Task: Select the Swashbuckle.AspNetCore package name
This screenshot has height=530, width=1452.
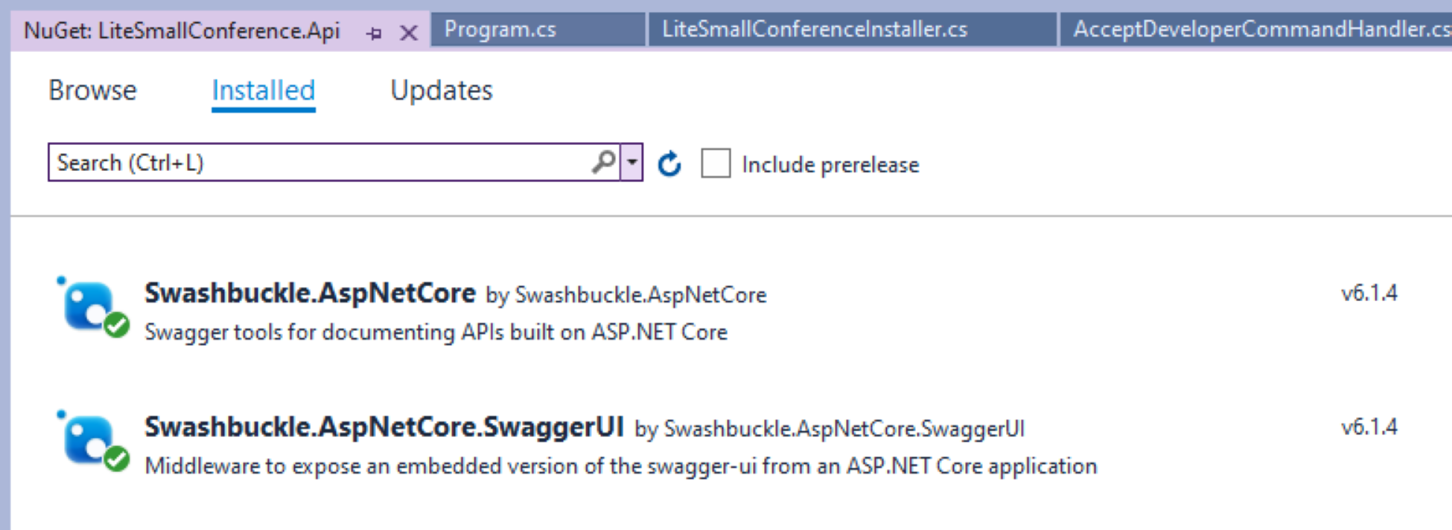Action: click(310, 293)
